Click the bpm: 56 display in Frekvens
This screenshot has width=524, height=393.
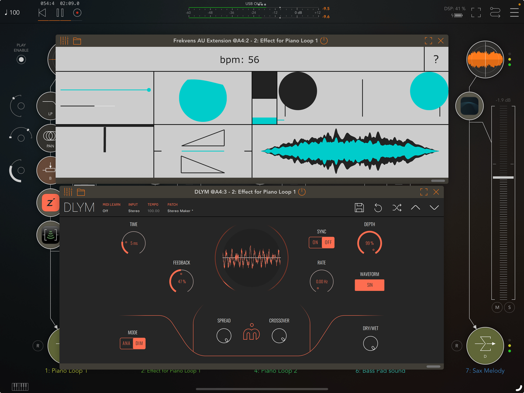click(240, 59)
